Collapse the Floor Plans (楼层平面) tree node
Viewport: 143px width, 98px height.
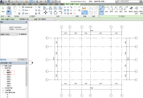pos(3,68)
